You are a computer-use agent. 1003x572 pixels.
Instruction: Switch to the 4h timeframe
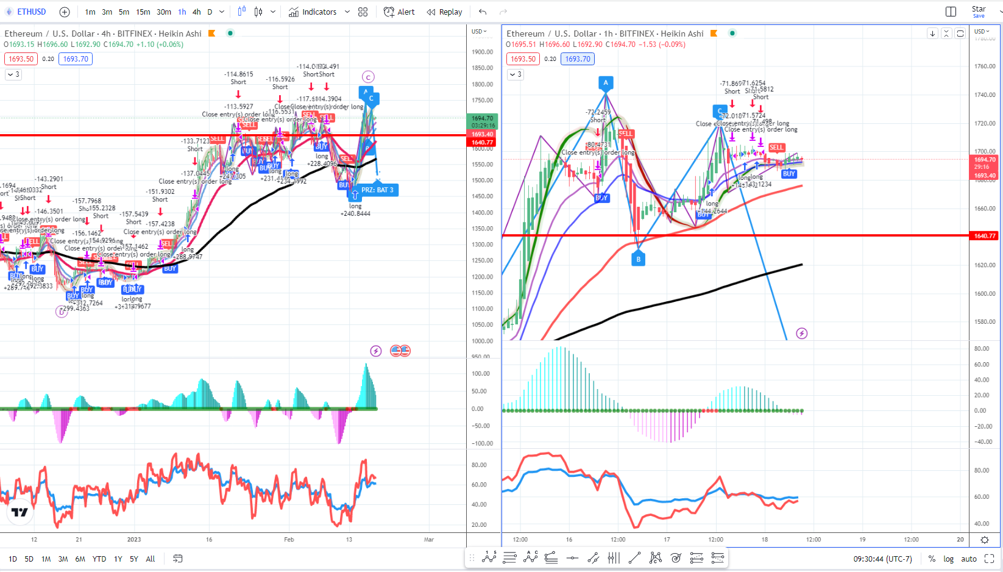coord(197,12)
